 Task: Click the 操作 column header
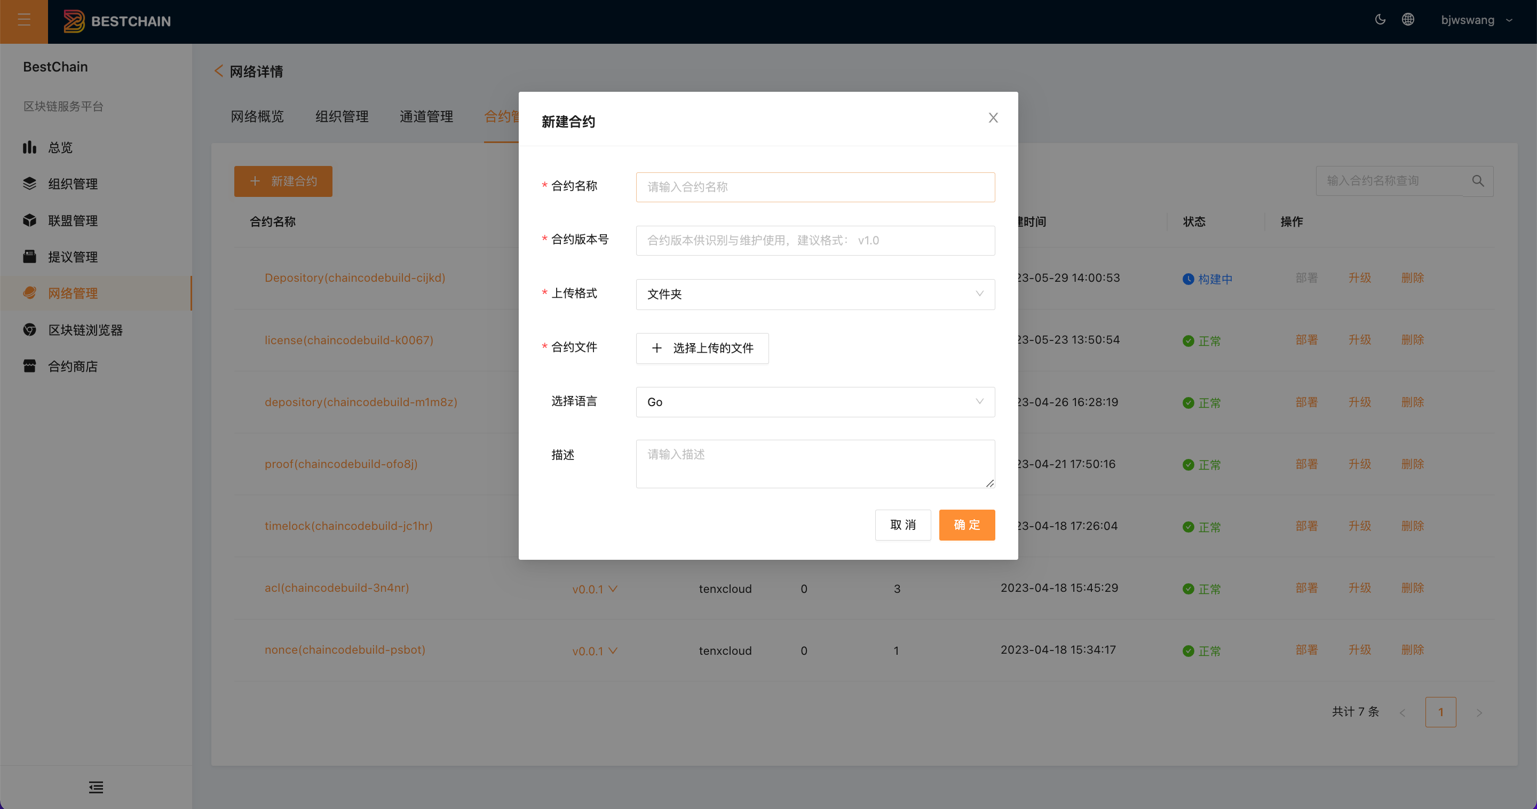[x=1292, y=222]
